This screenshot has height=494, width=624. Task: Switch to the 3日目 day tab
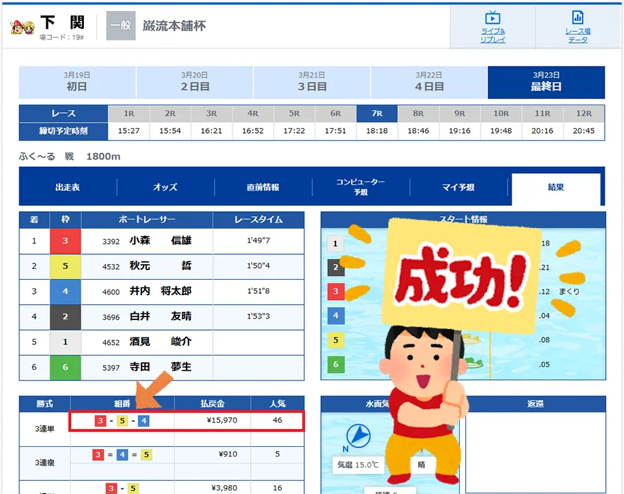(312, 82)
